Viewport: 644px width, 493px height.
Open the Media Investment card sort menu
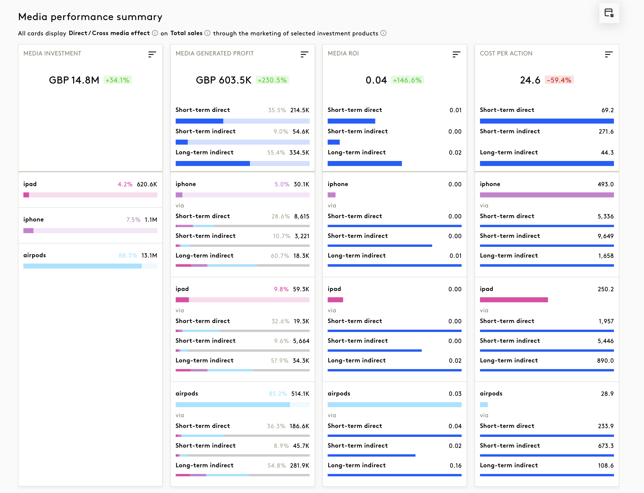point(152,54)
